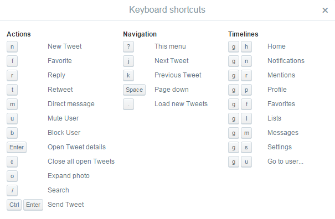335x219 pixels.
Task: Select the '?' key icon for This menu
Action: click(x=128, y=46)
